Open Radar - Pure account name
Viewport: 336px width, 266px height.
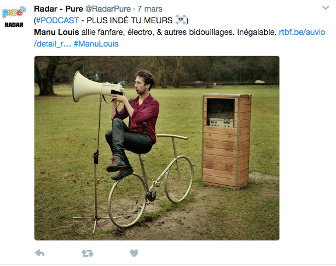(58, 9)
